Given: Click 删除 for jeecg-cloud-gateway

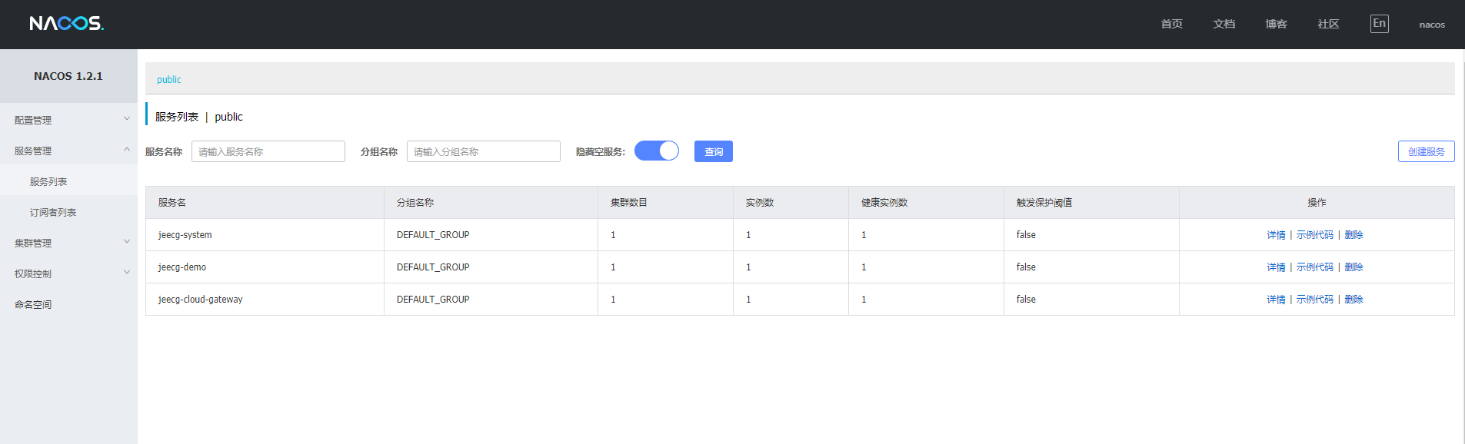Looking at the screenshot, I should click(1353, 300).
